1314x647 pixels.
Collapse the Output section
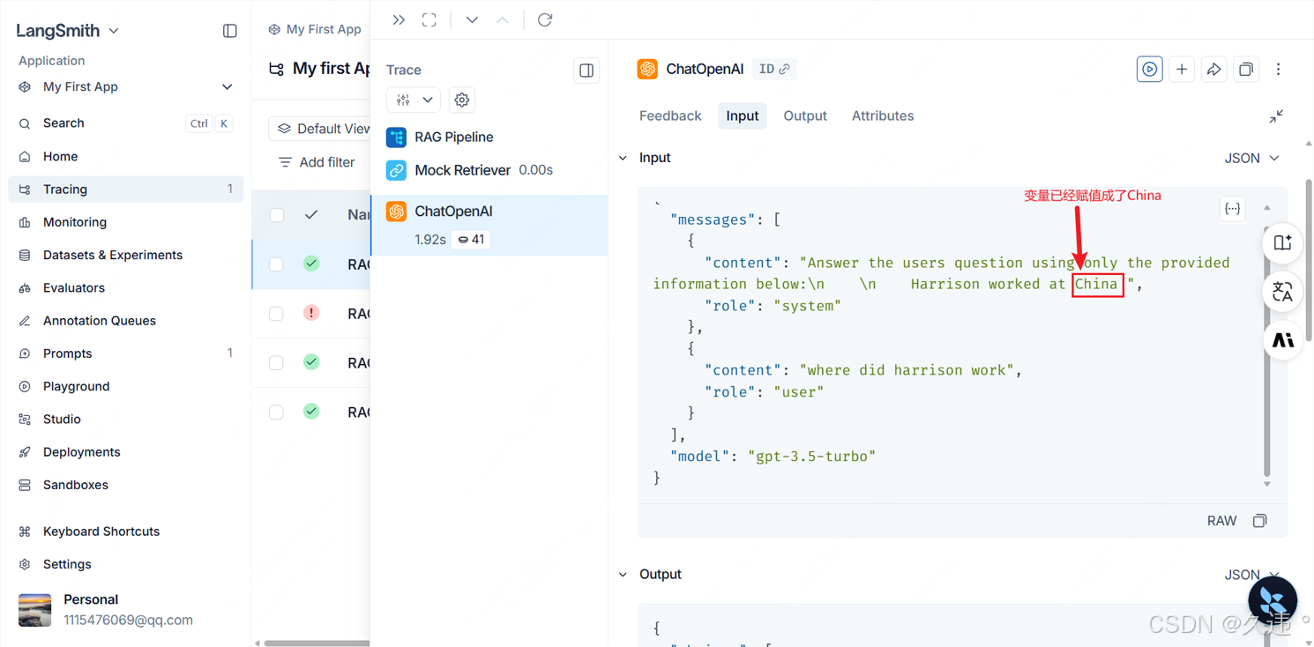click(x=623, y=575)
